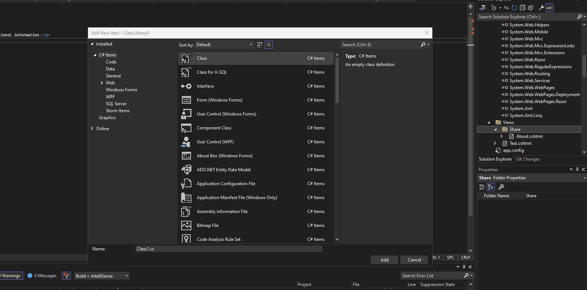Click the Search Solution Explorer field
This screenshot has width=587, height=290.
click(x=527, y=17)
